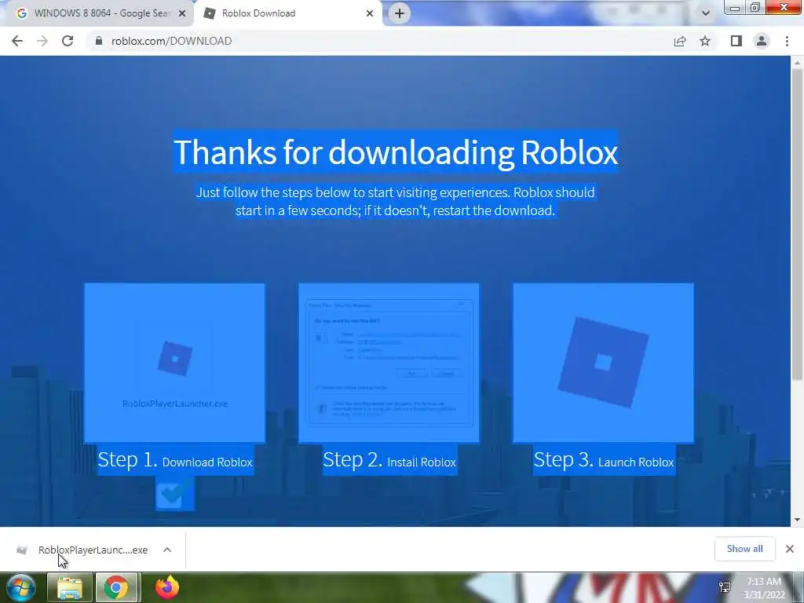Click the scrollbar down arrow
The width and height of the screenshot is (804, 603).
[x=797, y=520]
